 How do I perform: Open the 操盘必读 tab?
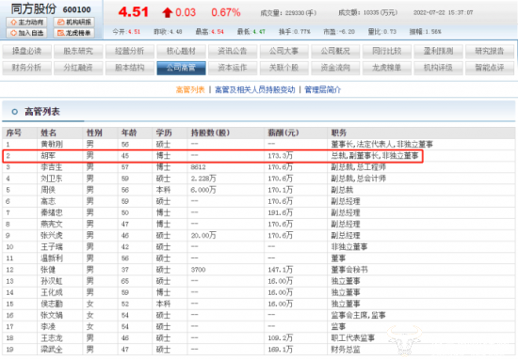click(x=26, y=51)
